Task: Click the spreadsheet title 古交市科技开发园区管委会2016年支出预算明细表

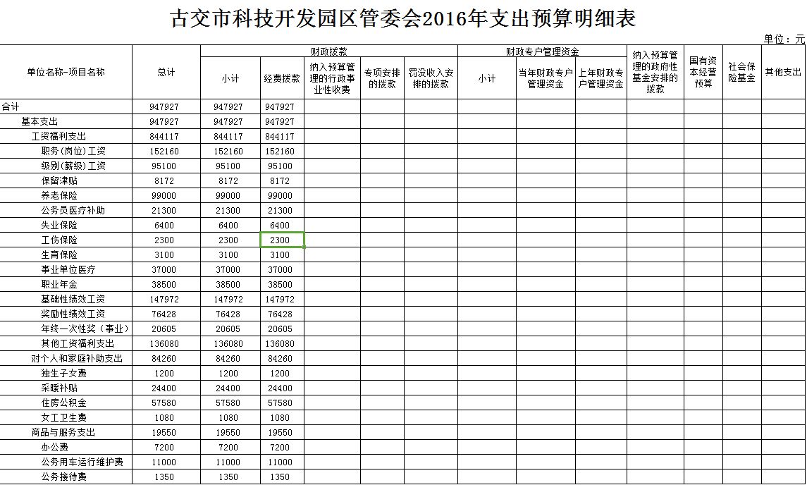Action: tap(403, 19)
